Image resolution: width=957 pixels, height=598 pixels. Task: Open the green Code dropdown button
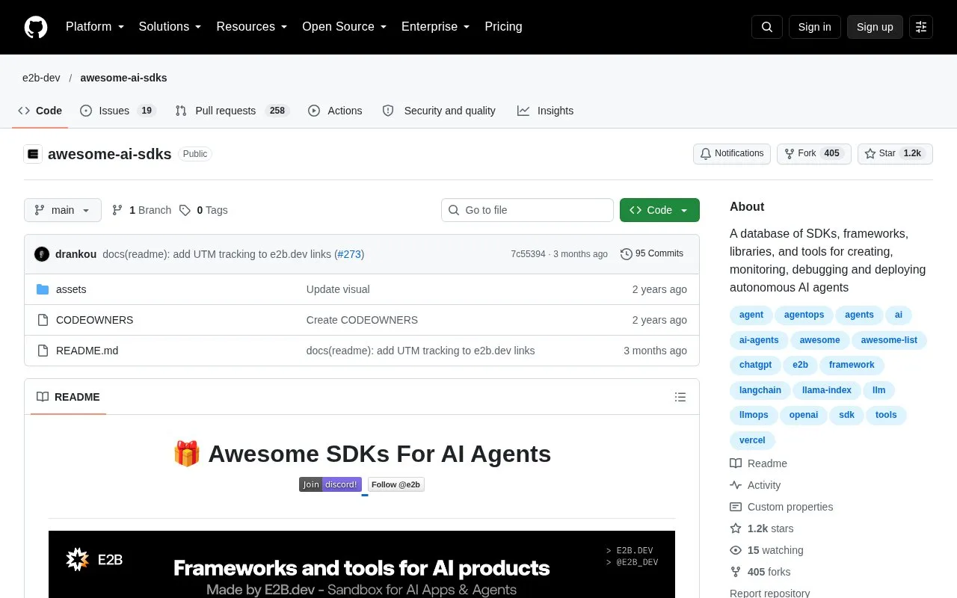click(659, 210)
